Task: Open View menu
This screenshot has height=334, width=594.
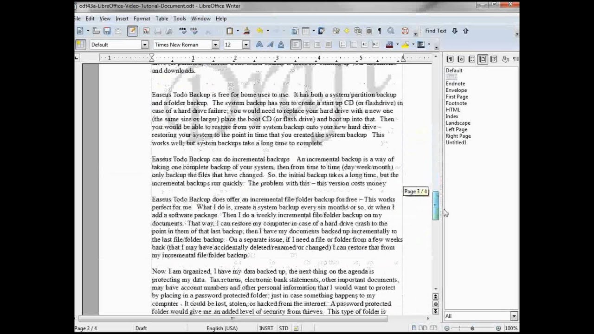Action: [105, 19]
